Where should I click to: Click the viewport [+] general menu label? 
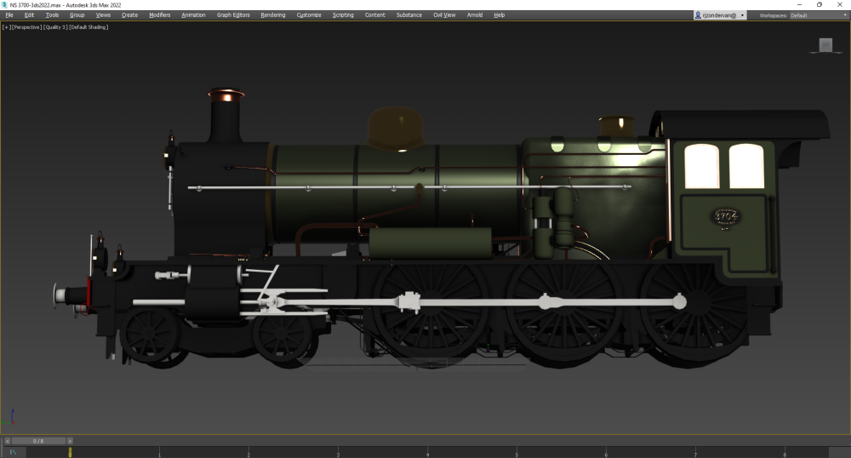pos(7,27)
